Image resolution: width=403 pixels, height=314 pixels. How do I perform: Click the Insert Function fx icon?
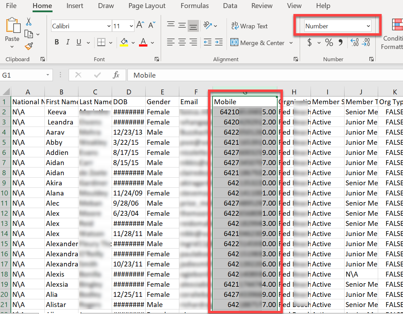click(116, 75)
